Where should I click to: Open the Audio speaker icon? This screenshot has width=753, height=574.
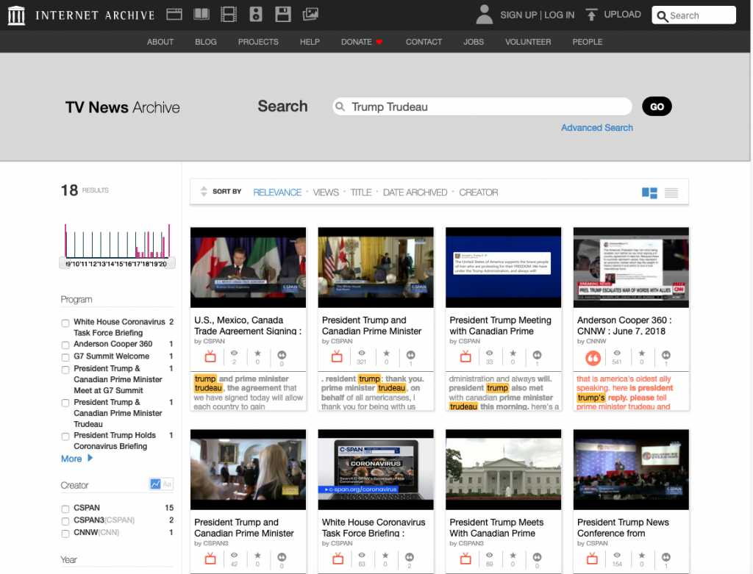point(256,15)
